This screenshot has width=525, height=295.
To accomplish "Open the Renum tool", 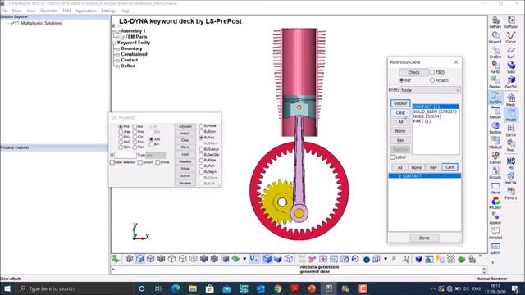I will [495, 113].
